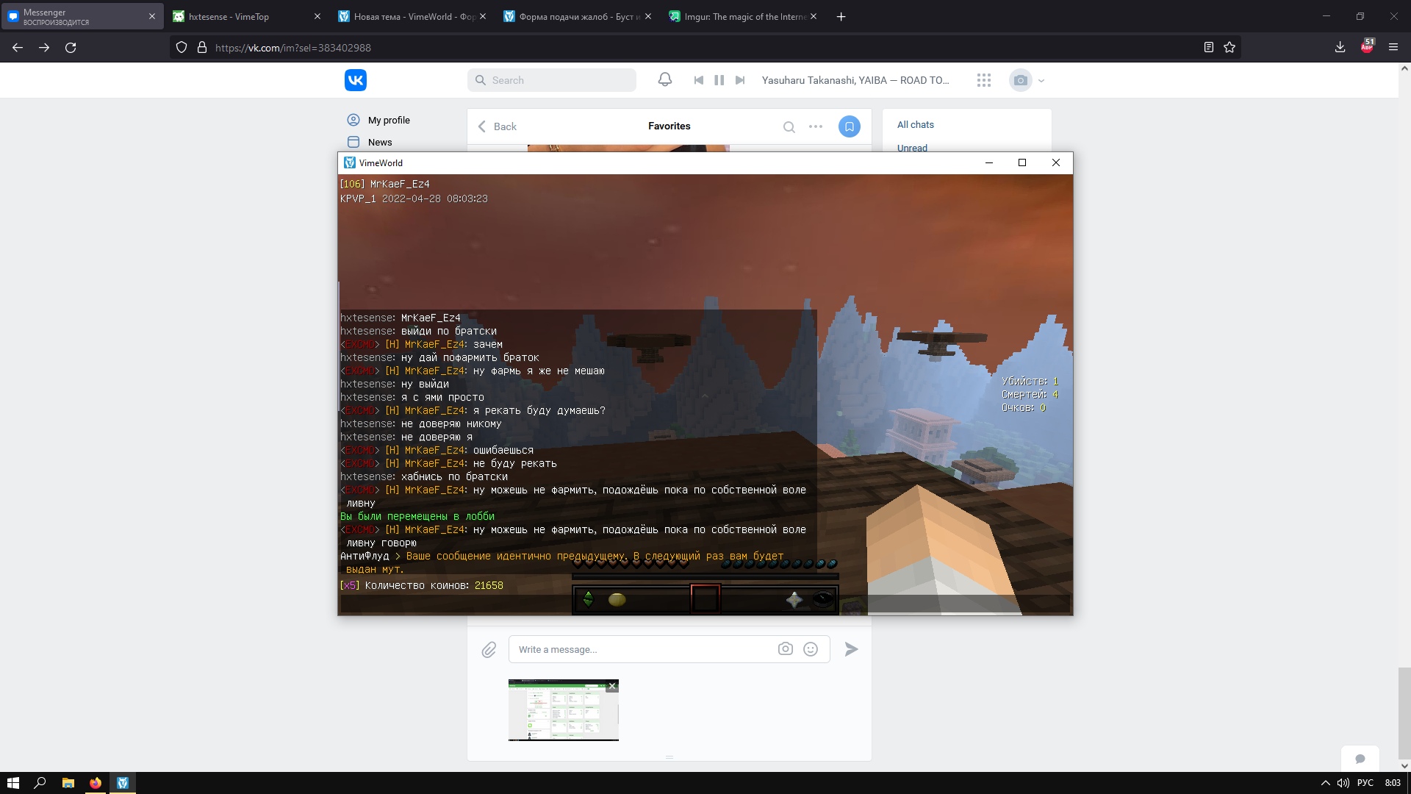Attach photo via camera icon

point(785,649)
